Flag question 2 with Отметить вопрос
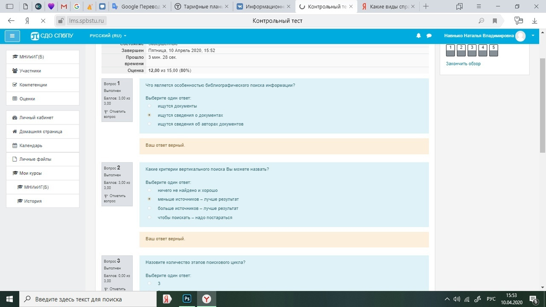This screenshot has width=546, height=307. 114,198
